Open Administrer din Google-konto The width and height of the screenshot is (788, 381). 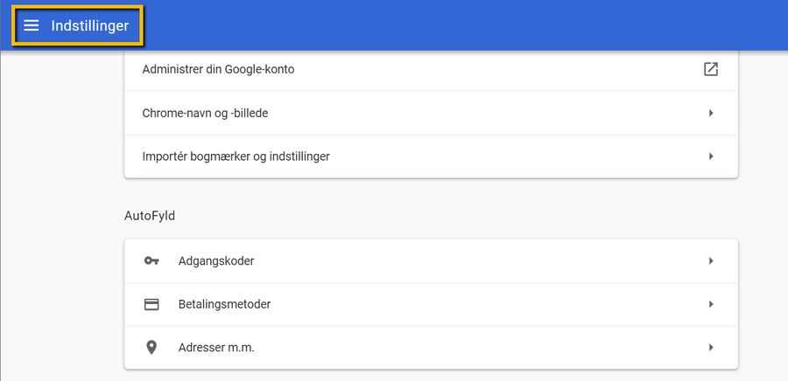click(x=431, y=69)
